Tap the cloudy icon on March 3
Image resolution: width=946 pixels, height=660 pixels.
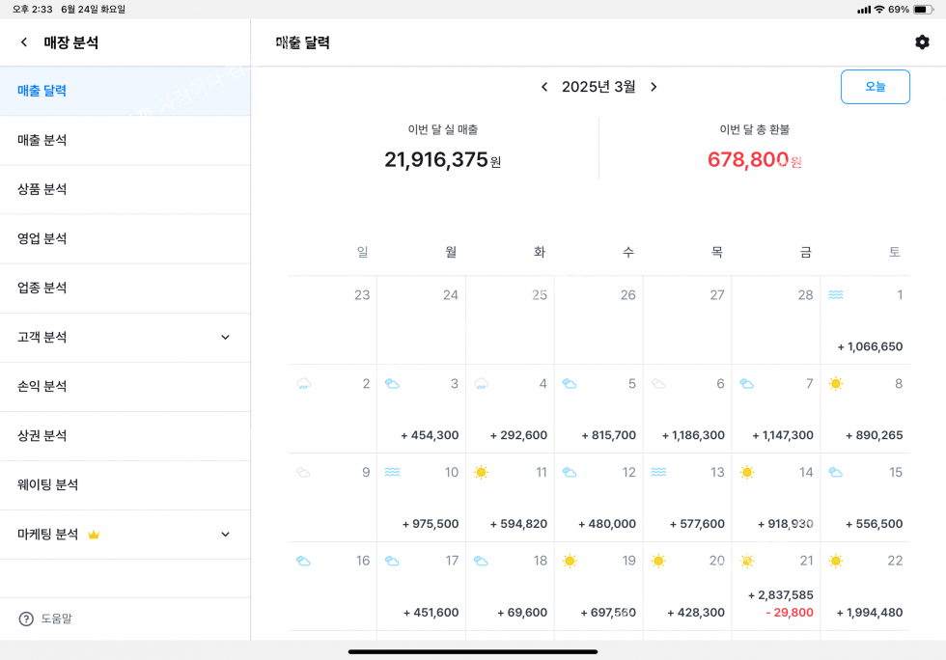pyautogui.click(x=392, y=384)
